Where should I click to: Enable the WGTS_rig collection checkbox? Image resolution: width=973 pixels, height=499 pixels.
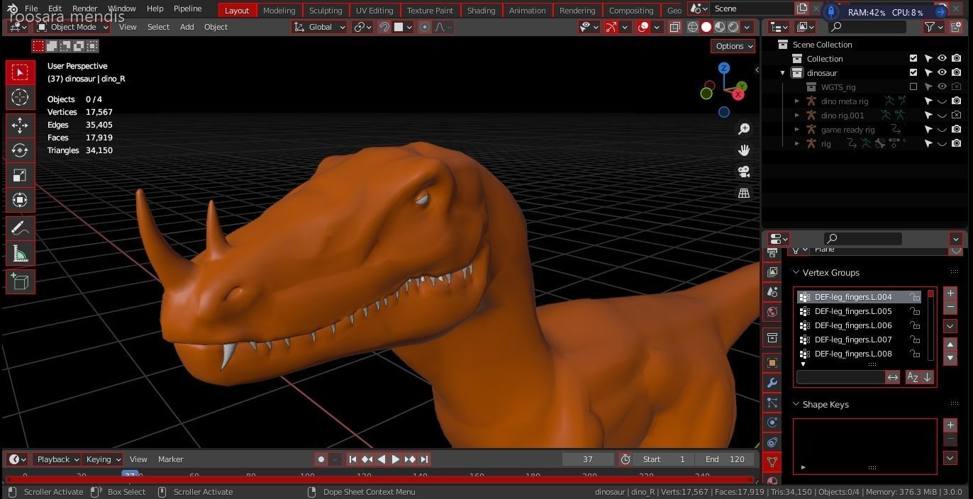click(x=913, y=86)
